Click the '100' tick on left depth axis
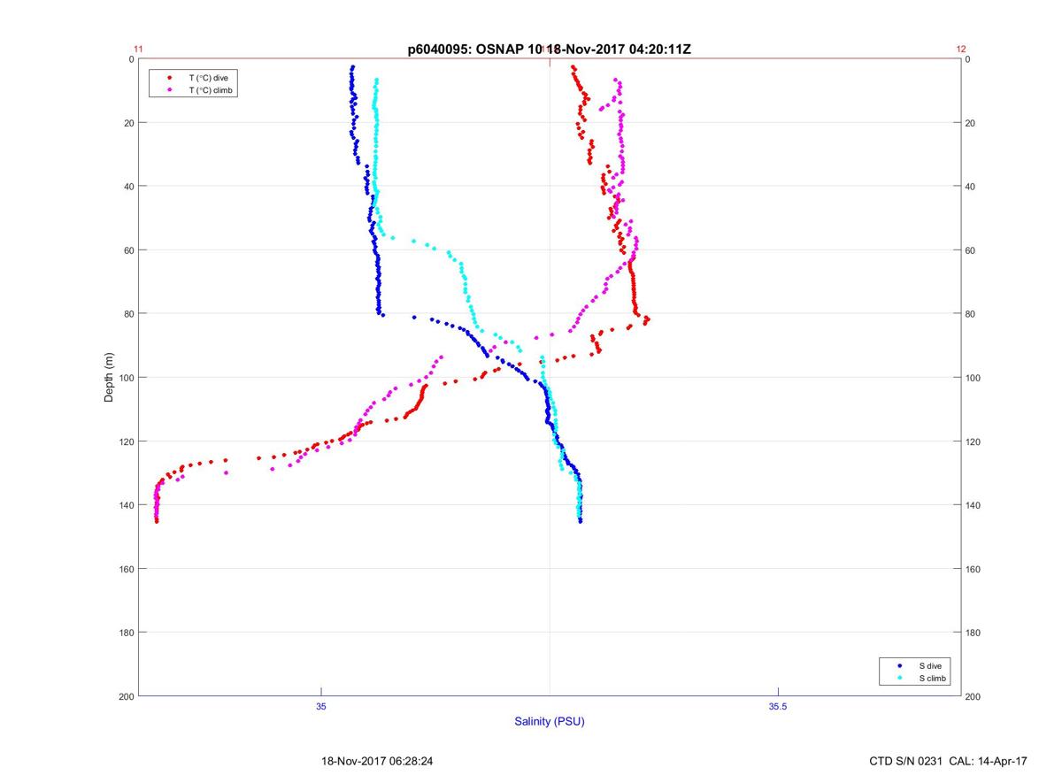The width and height of the screenshot is (1062, 783). point(126,378)
